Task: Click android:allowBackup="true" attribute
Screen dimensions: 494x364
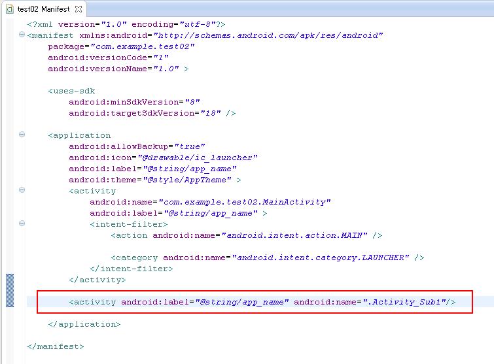Action: [137, 146]
